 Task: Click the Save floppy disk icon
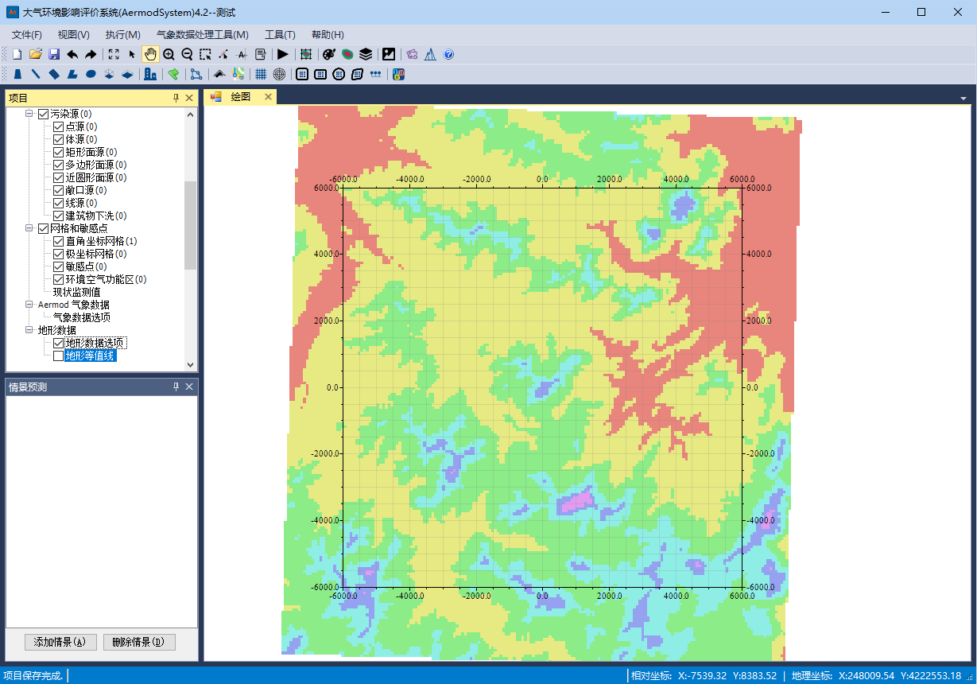pos(54,54)
